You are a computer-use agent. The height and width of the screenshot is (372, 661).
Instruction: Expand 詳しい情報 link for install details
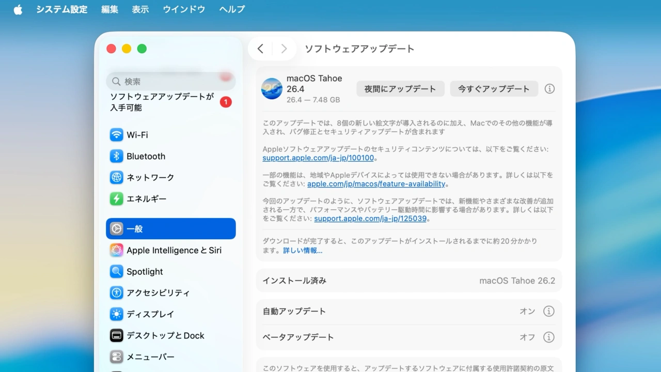coord(303,251)
